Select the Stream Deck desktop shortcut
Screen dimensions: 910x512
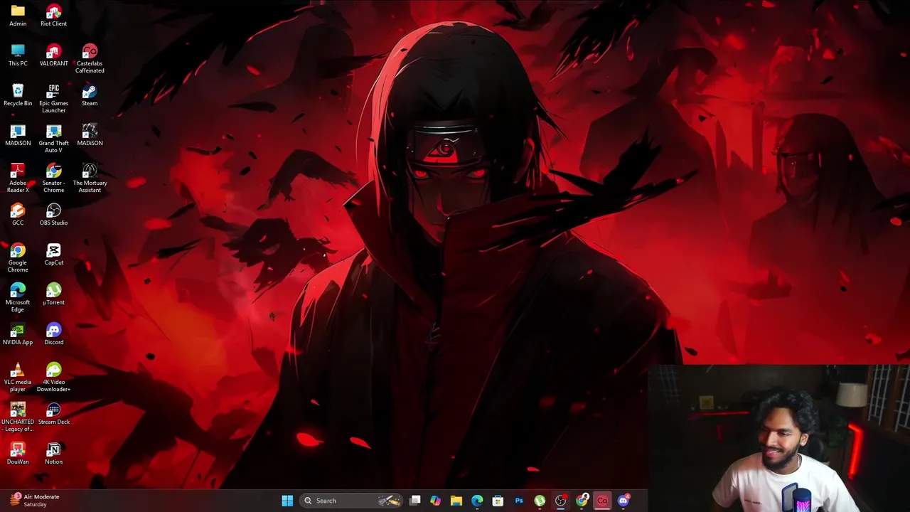[53, 413]
